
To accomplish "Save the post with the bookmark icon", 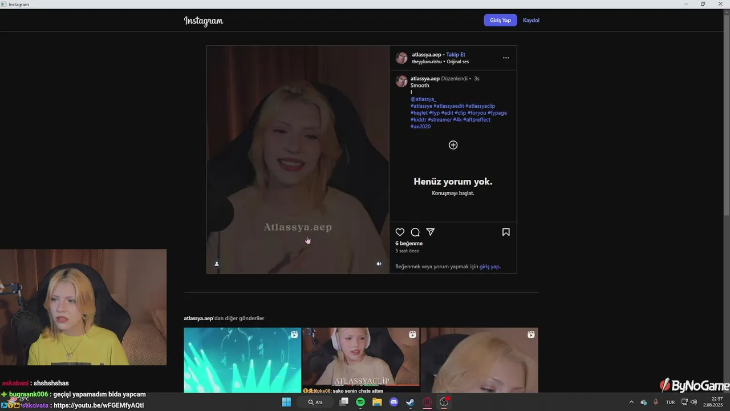I will [x=506, y=232].
